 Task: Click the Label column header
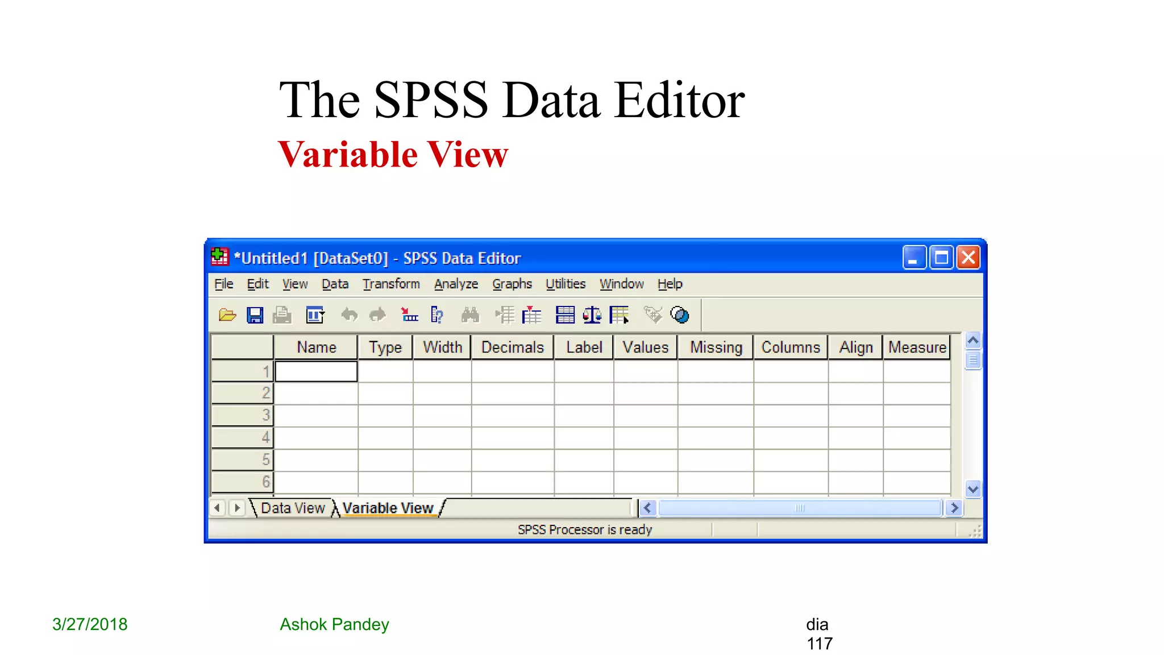pyautogui.click(x=584, y=347)
